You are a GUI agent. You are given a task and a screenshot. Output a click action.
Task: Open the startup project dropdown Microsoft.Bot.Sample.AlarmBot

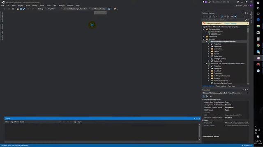point(77,9)
